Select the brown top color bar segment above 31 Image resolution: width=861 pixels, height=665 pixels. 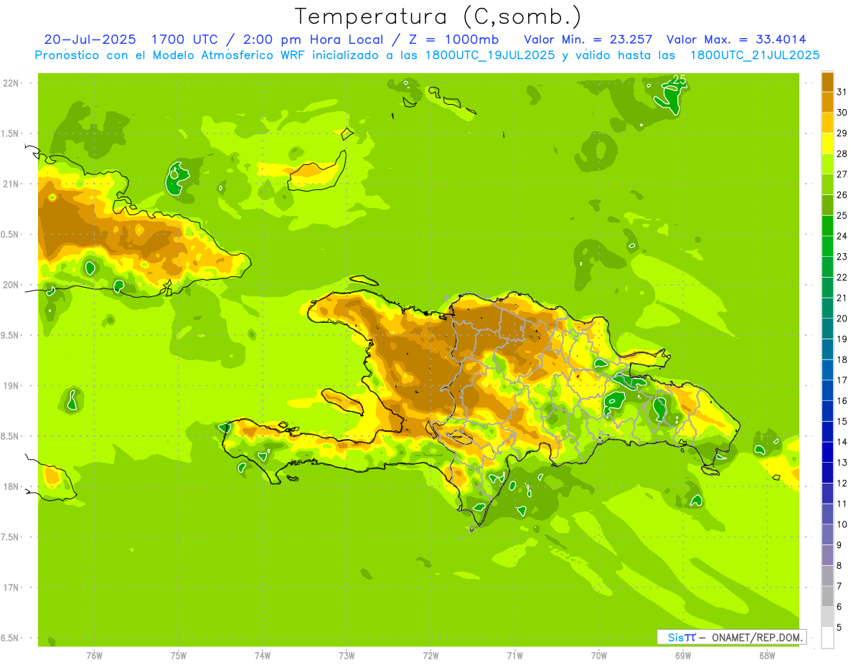point(827,82)
